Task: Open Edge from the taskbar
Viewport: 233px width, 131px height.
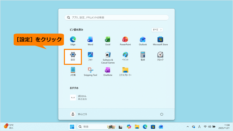Action: pyautogui.click(x=145, y=127)
